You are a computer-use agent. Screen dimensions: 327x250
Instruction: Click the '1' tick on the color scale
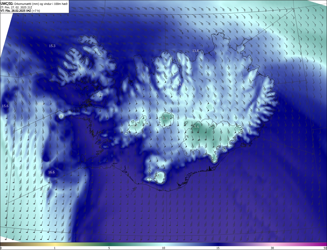55,248
